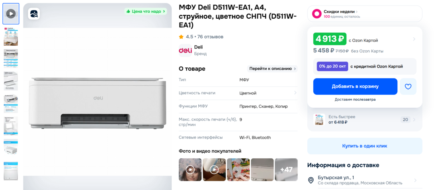434x190 pixels.
Task: Click the pink Скидки недели badge icon
Action: coord(317,14)
